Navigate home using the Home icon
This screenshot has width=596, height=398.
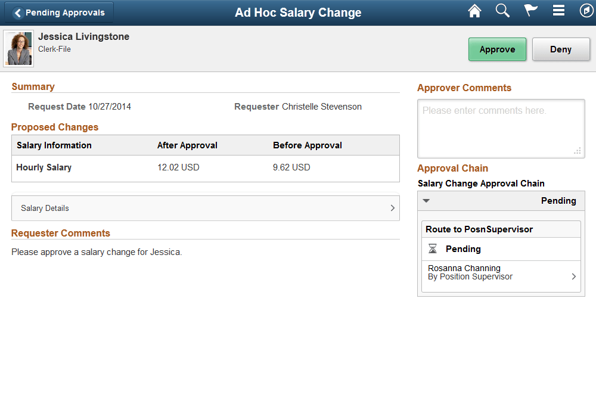pos(474,10)
